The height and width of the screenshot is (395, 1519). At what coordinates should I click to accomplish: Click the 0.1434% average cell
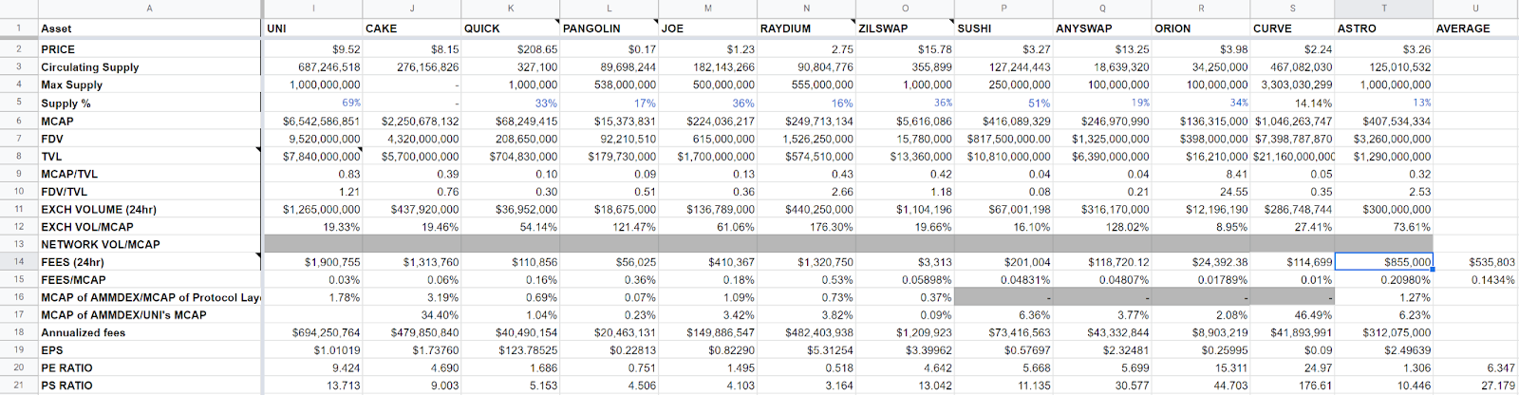point(1475,280)
